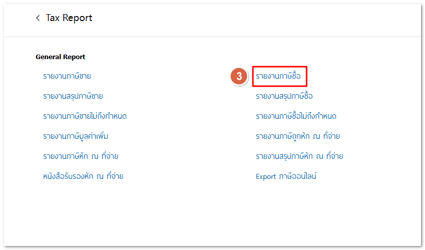Click the Tax Report page title
Screen dimensions: 425x250
(69, 18)
